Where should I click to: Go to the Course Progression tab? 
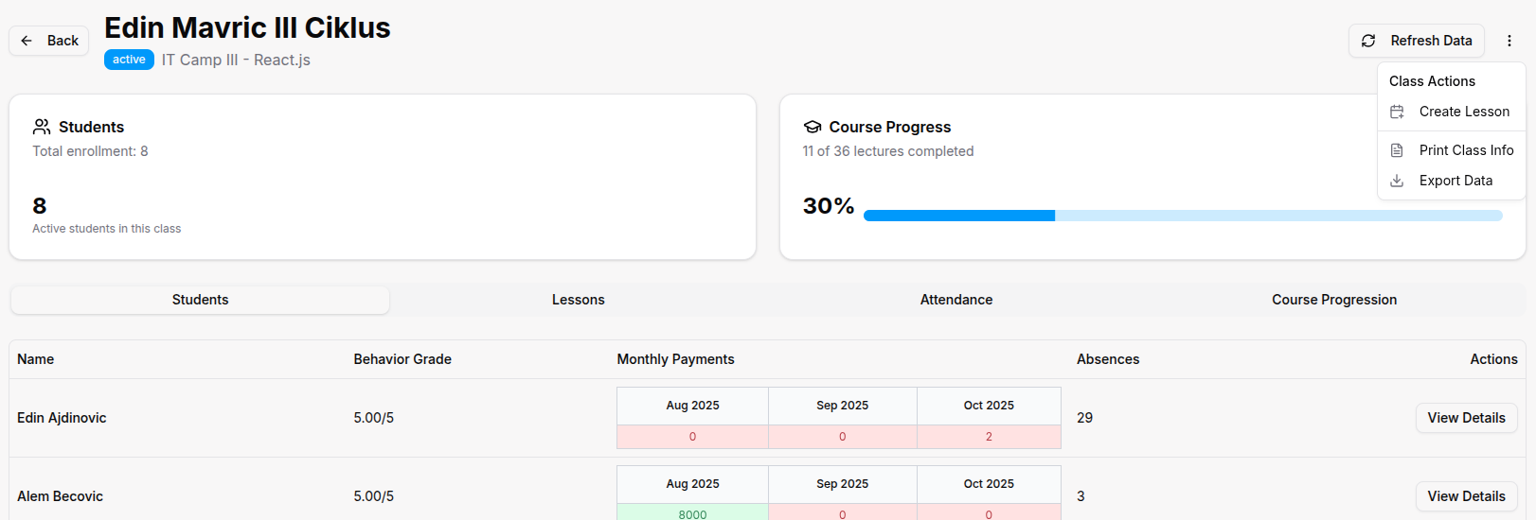coord(1333,300)
